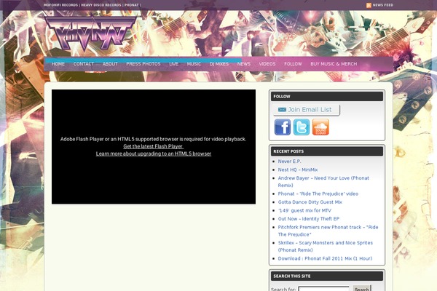Open the Andrew Bayer Need Your Love post
Viewport: 437px width, 291px height.
point(323,182)
